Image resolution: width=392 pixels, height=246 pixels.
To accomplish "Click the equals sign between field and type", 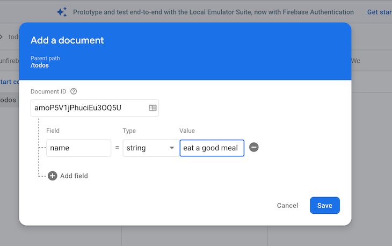I will pos(117,148).
